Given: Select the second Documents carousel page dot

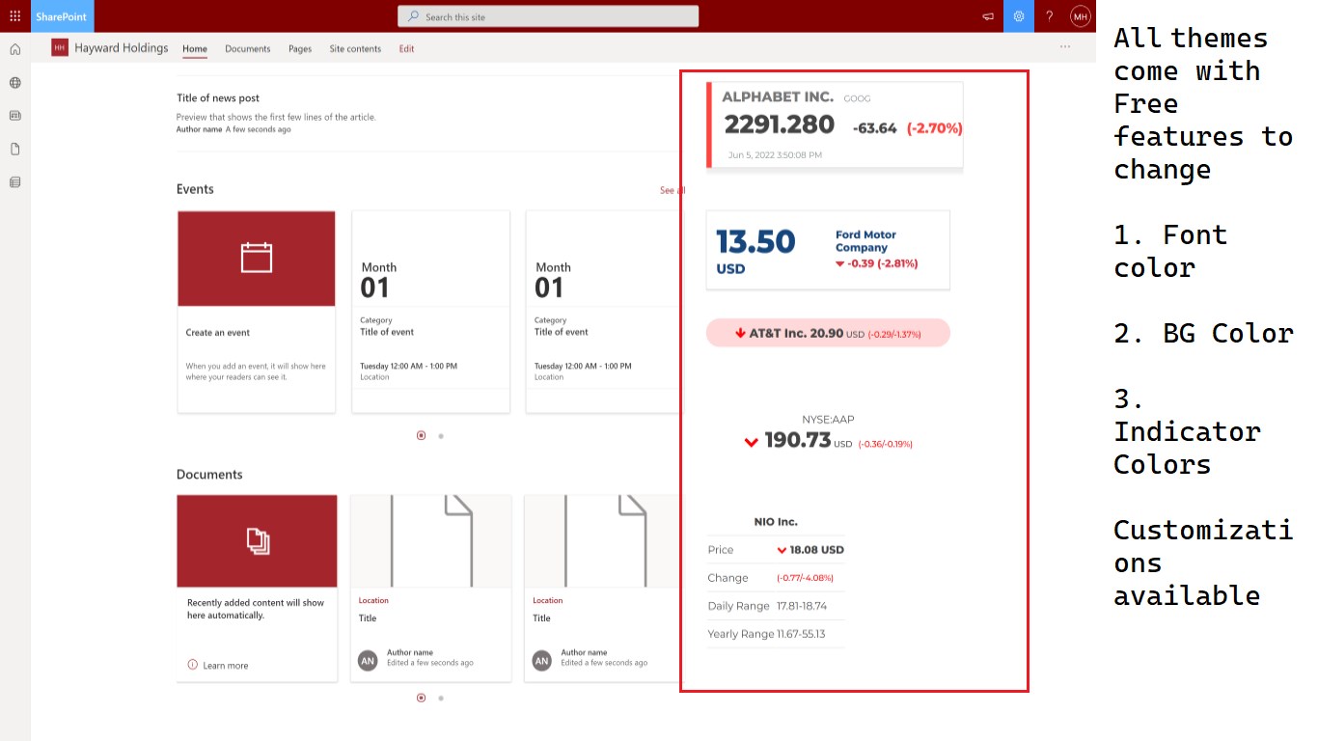Looking at the screenshot, I should pyautogui.click(x=441, y=698).
